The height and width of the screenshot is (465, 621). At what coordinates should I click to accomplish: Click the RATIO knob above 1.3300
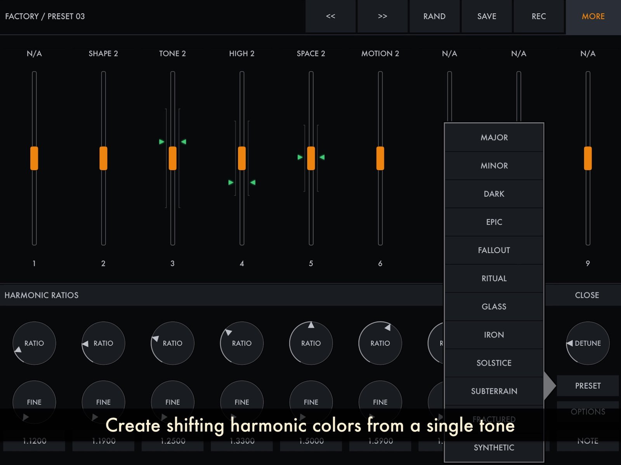point(242,343)
